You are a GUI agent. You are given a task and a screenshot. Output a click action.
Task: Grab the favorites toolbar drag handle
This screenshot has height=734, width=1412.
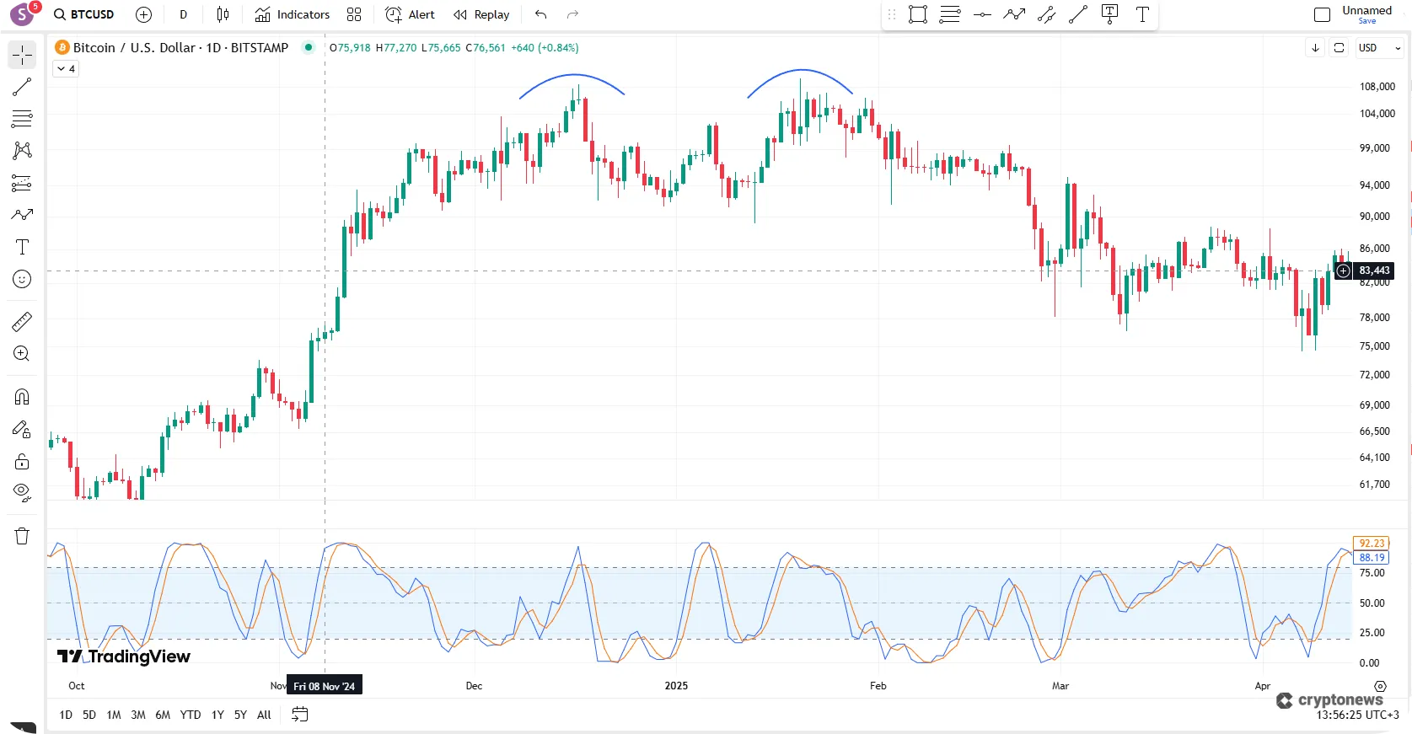(x=892, y=14)
